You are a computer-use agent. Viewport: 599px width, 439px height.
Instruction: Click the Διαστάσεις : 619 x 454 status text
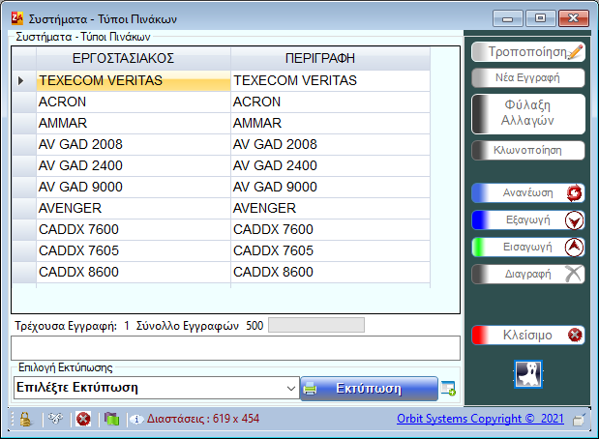(203, 419)
